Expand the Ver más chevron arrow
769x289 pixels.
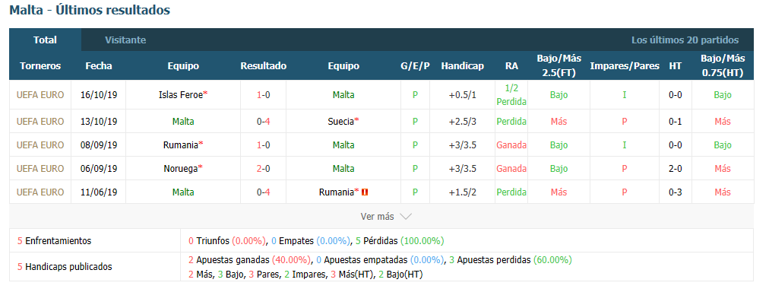[406, 217]
